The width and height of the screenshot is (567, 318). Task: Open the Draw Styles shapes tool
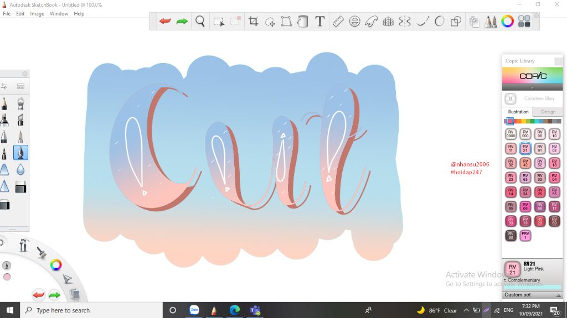pyautogui.click(x=456, y=22)
